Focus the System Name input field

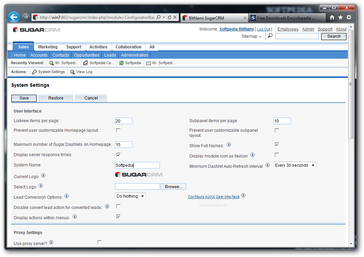click(x=137, y=165)
